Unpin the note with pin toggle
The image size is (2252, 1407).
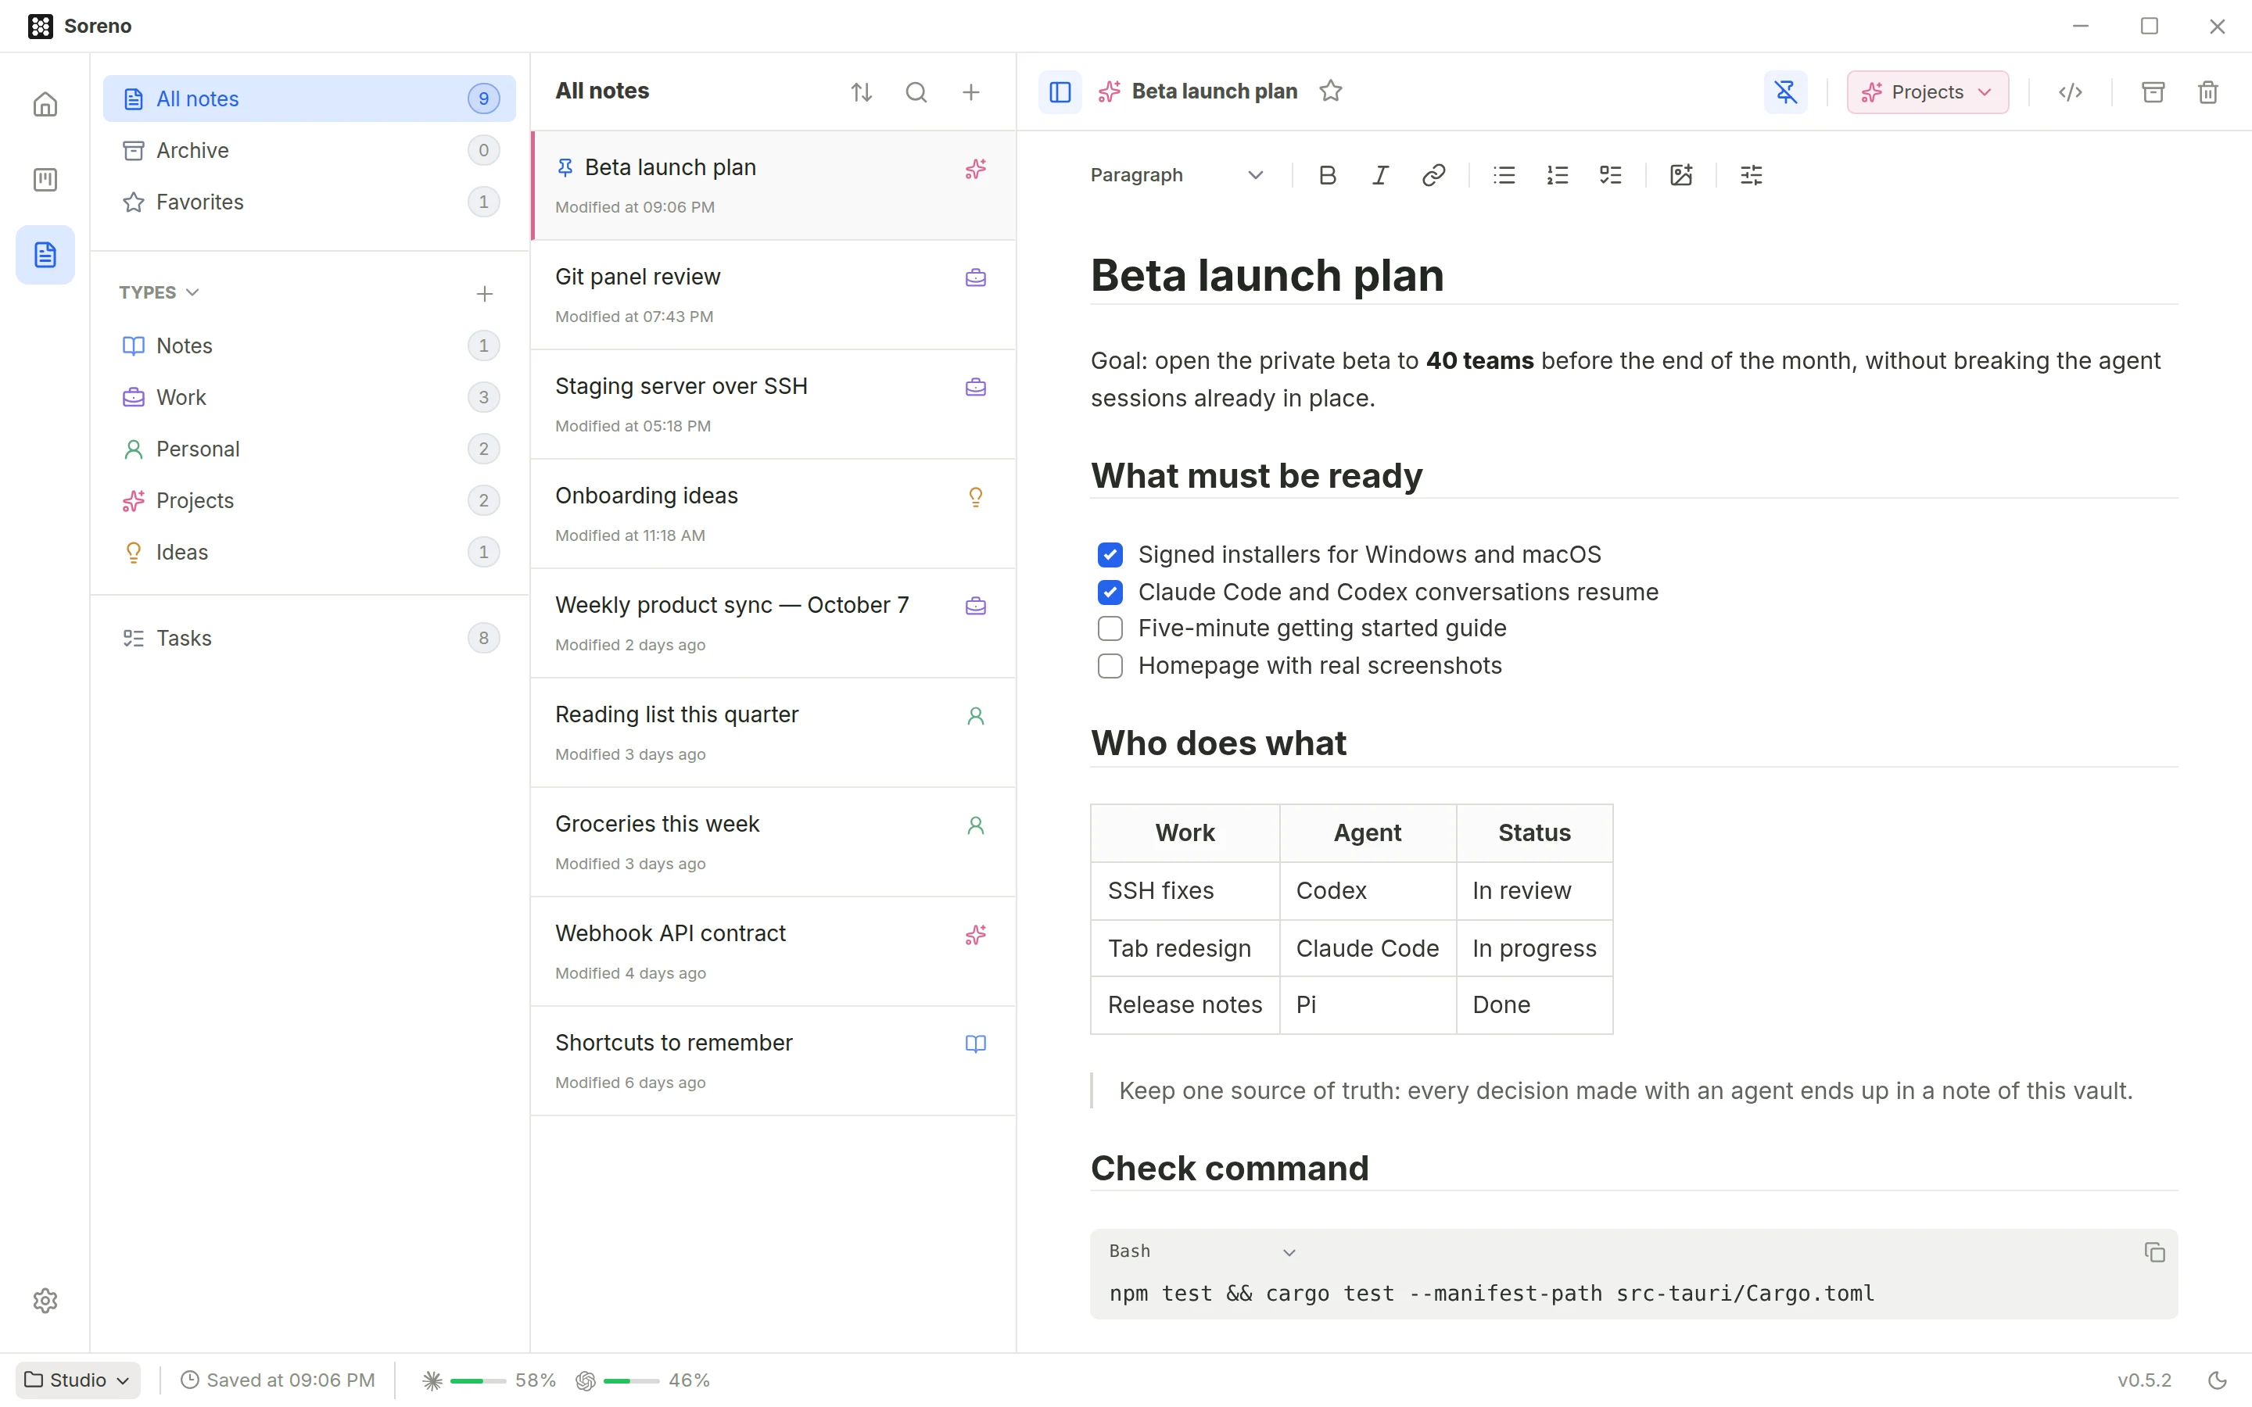(1785, 92)
